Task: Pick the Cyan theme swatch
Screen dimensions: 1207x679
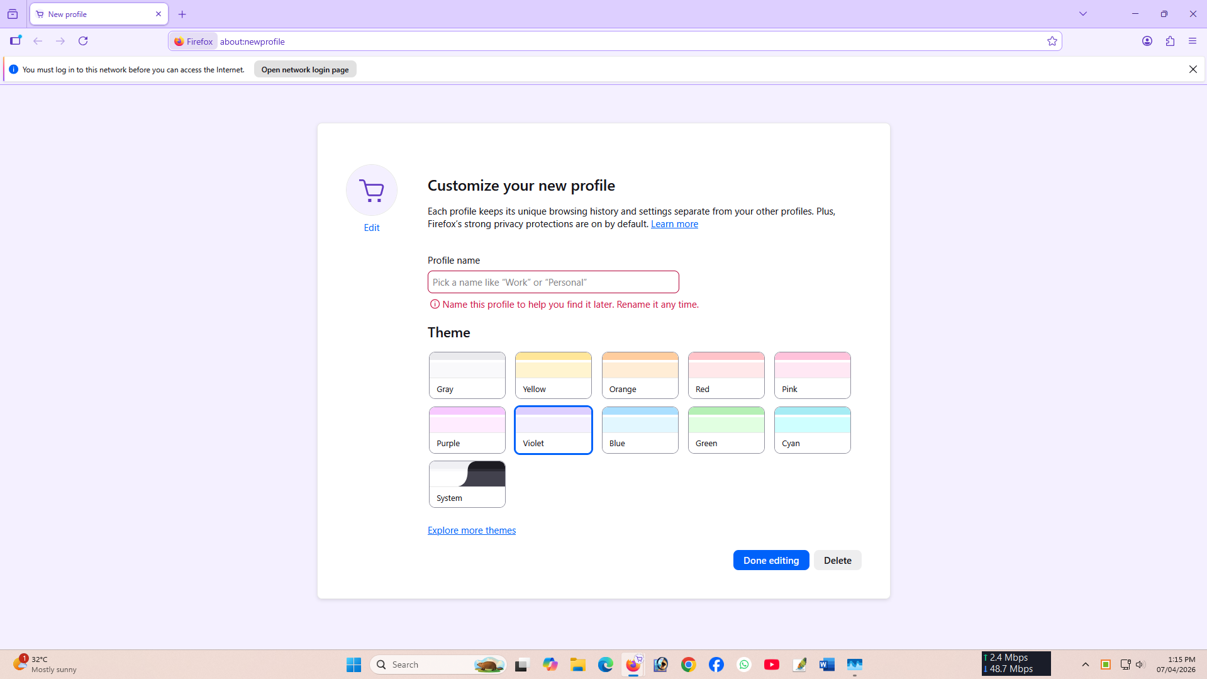Action: click(812, 430)
